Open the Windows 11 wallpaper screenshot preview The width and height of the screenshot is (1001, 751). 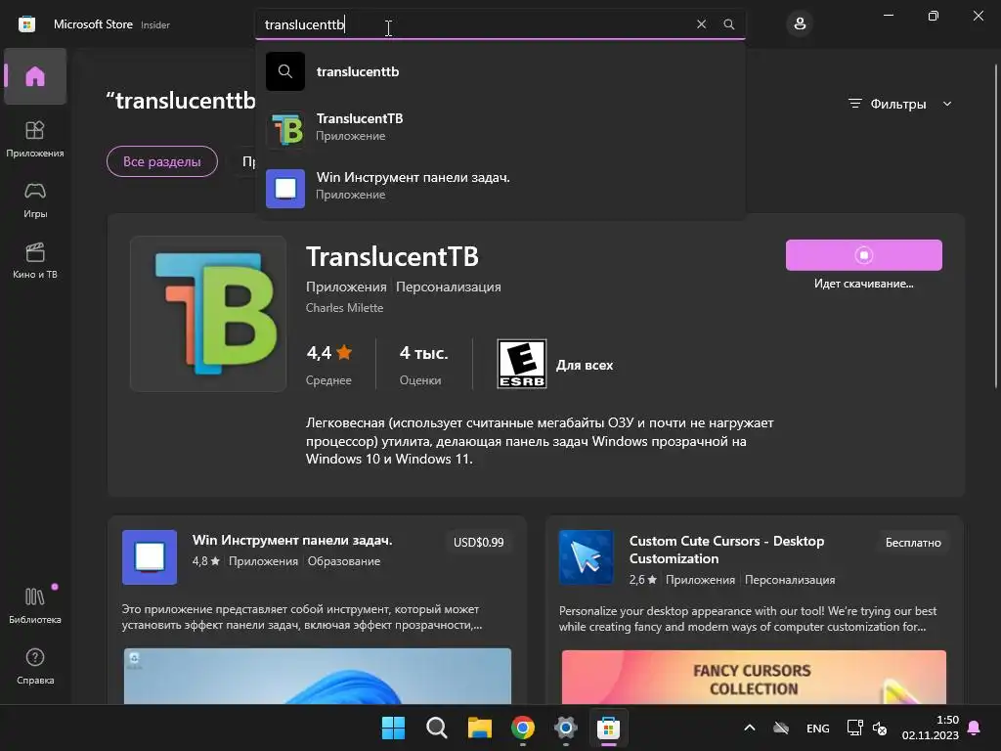point(318,677)
